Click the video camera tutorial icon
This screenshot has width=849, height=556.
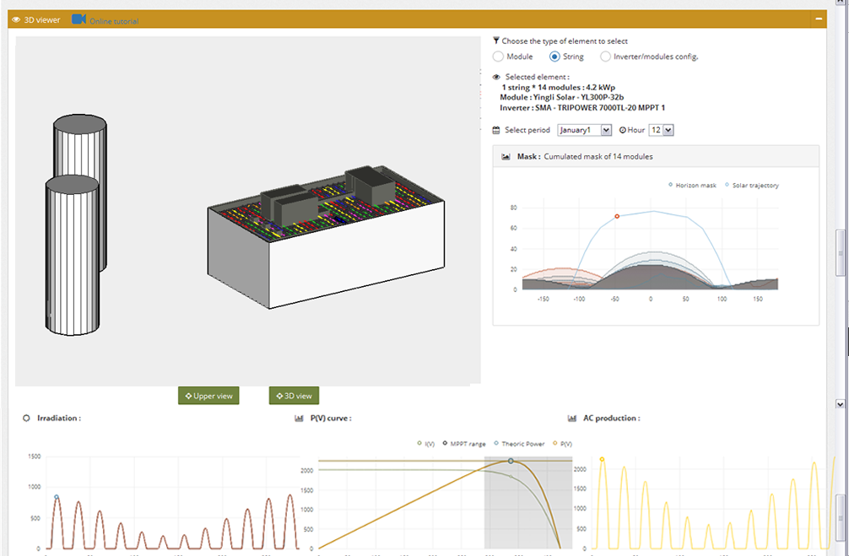[78, 19]
